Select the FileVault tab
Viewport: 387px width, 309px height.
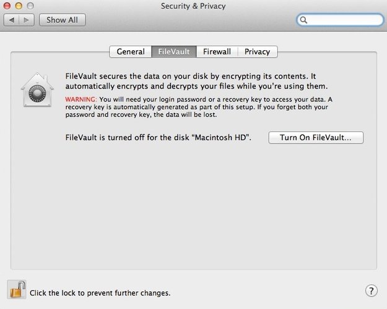(174, 51)
